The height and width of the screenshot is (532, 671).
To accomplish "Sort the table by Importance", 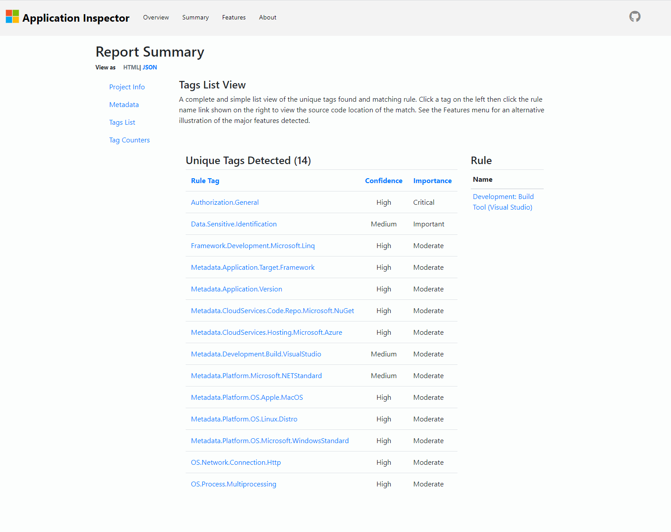I will [x=432, y=181].
